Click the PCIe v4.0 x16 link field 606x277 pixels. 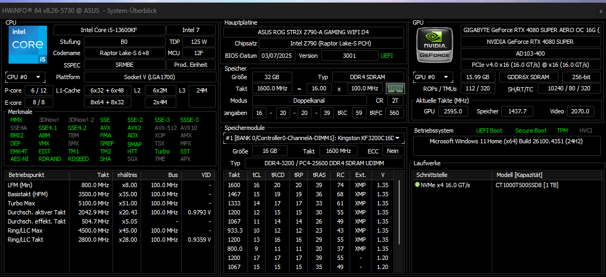531,65
